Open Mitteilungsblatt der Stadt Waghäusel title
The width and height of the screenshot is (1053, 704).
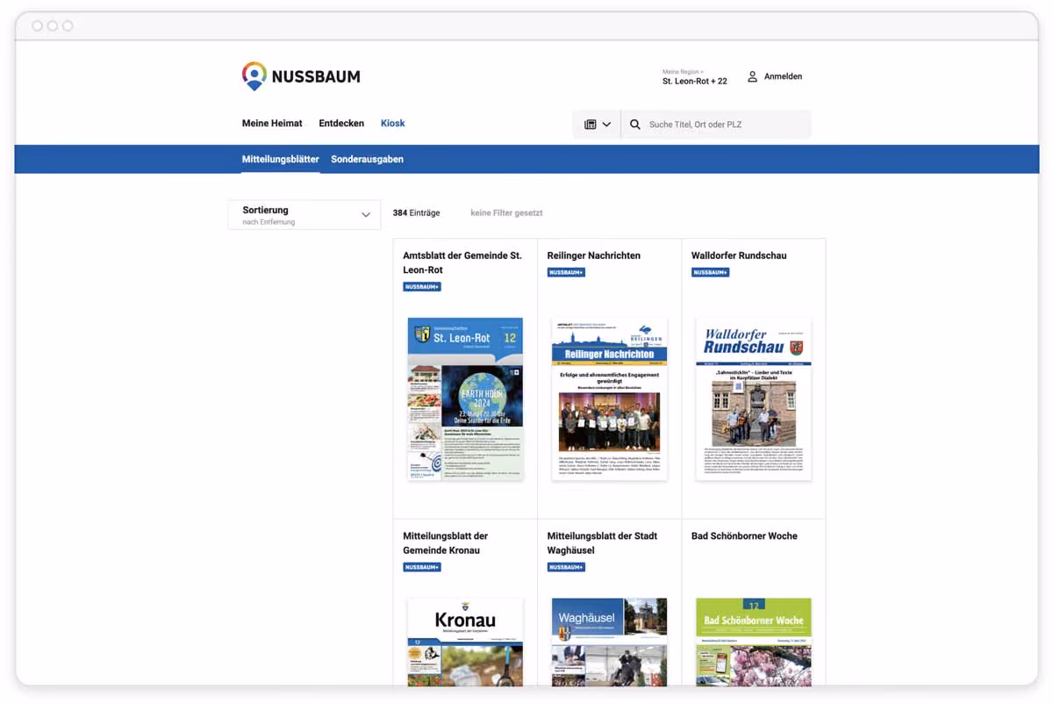(602, 543)
